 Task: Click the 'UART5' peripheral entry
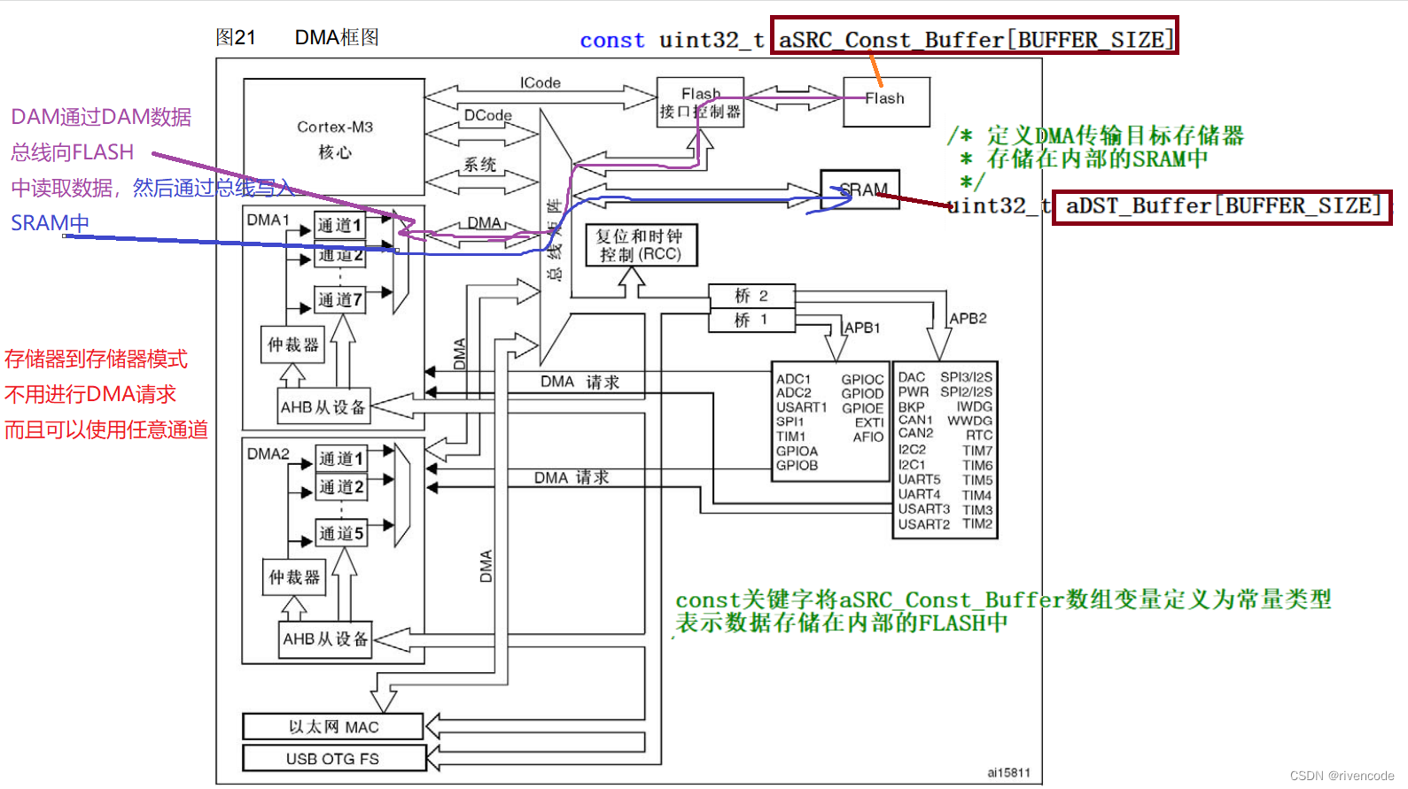(x=919, y=479)
